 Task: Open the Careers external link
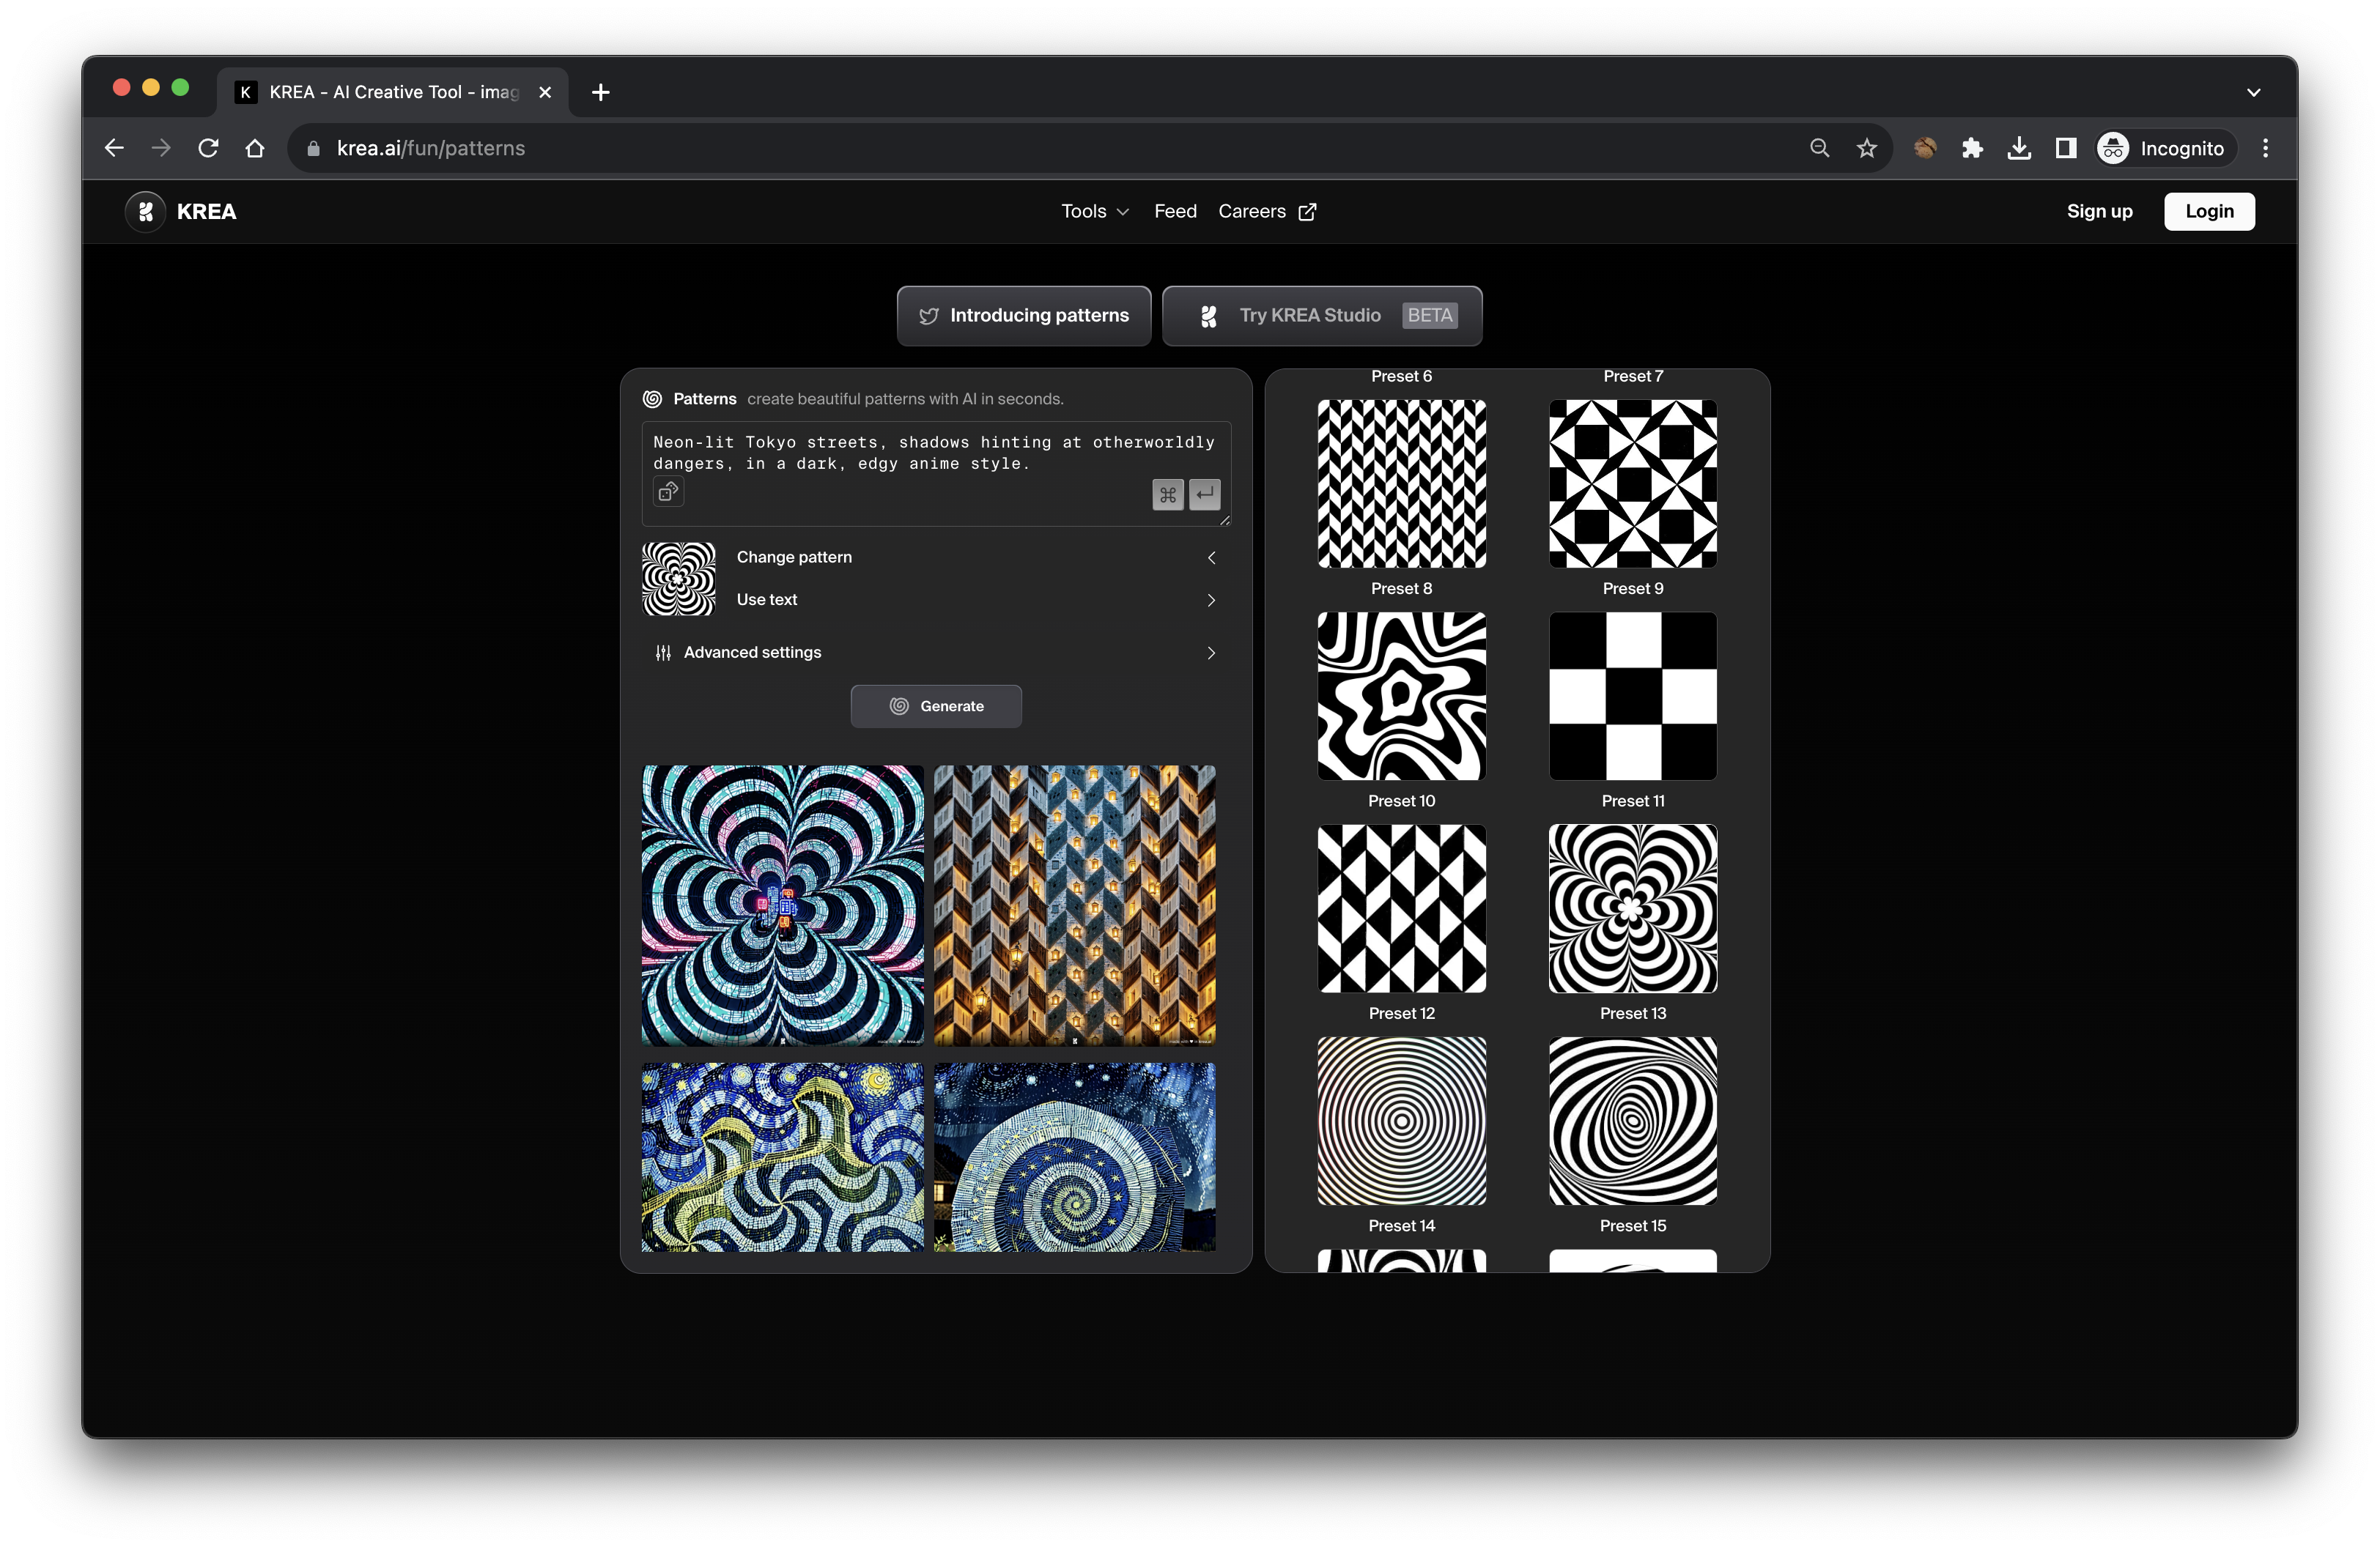pyautogui.click(x=1266, y=212)
